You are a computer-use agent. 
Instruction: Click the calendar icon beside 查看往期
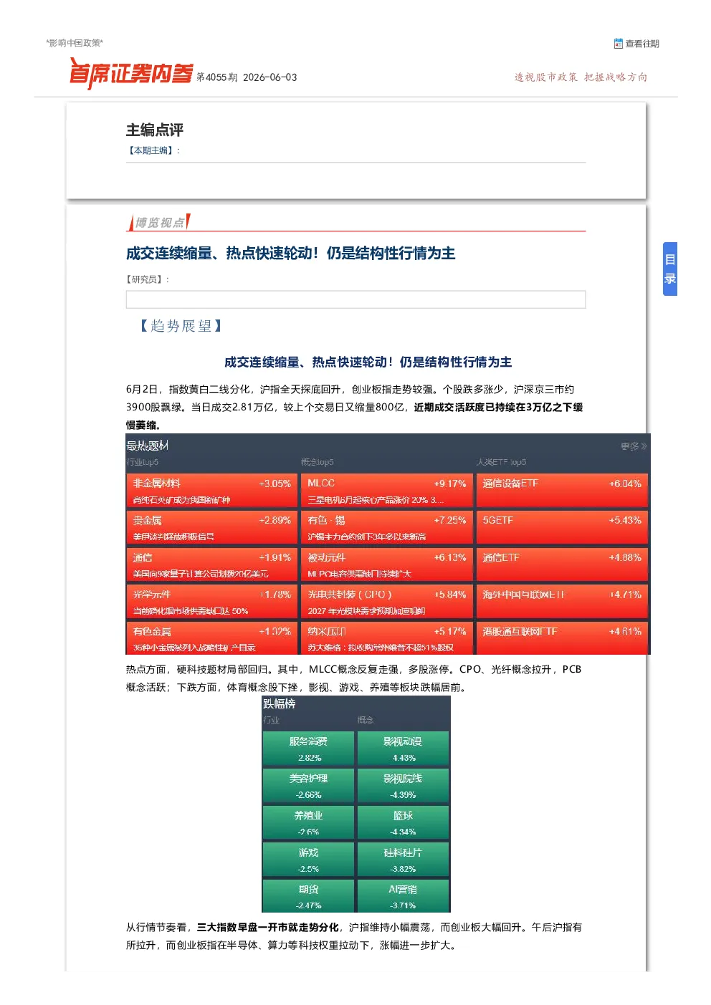coord(618,44)
